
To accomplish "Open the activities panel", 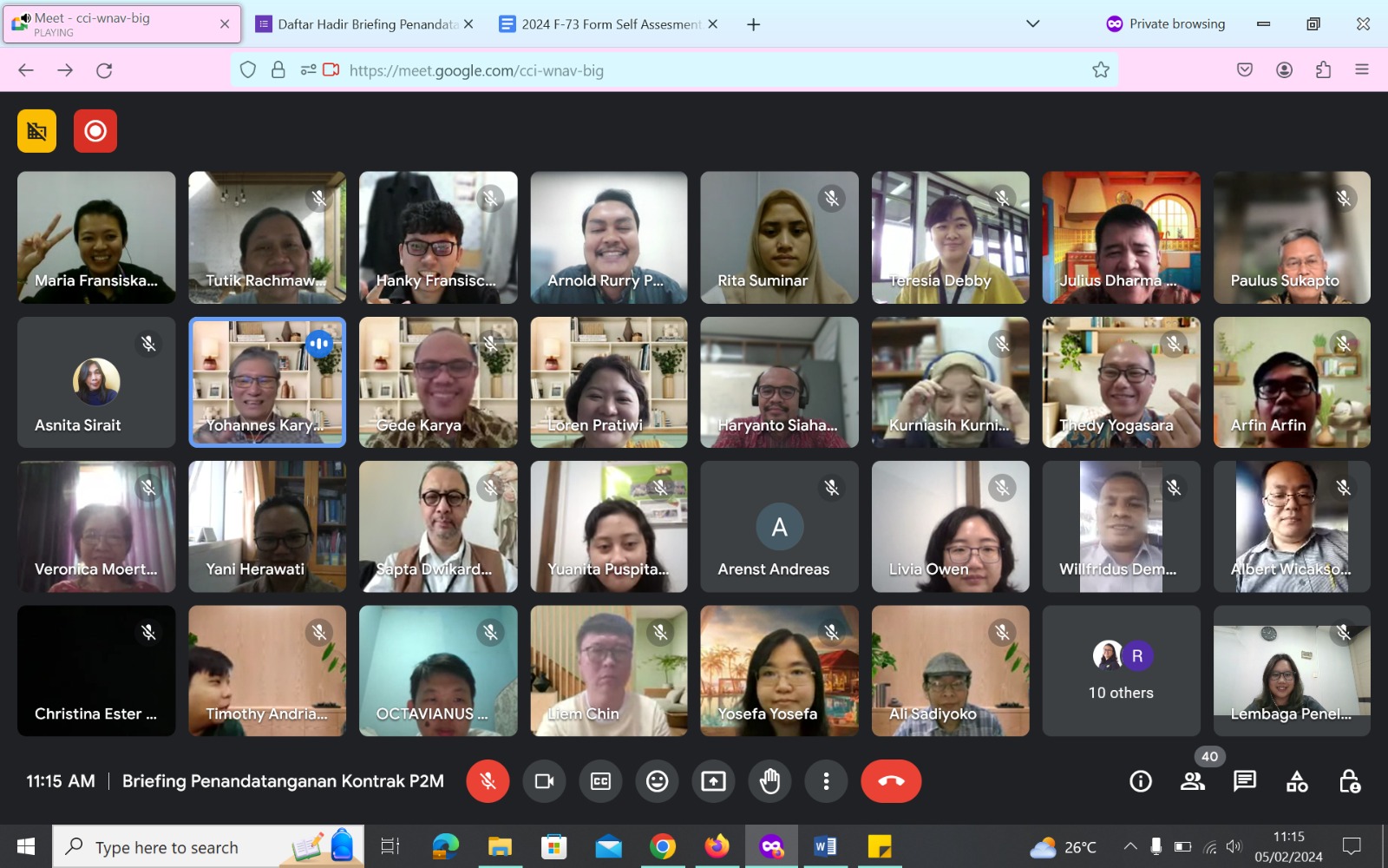I will pos(1297,781).
